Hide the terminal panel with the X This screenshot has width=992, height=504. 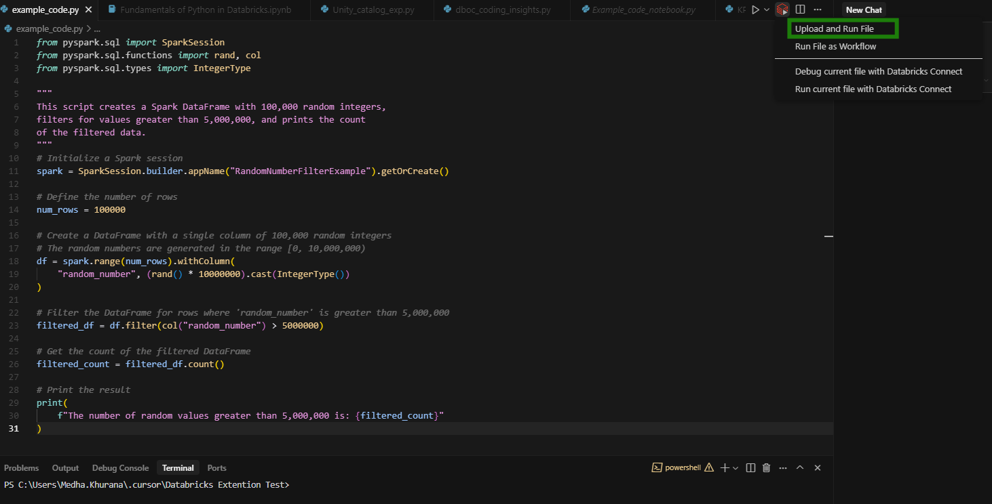pyautogui.click(x=817, y=467)
